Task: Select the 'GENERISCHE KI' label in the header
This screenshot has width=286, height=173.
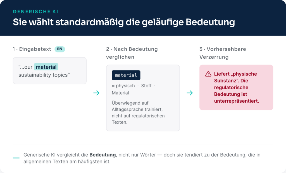Action: (x=35, y=12)
